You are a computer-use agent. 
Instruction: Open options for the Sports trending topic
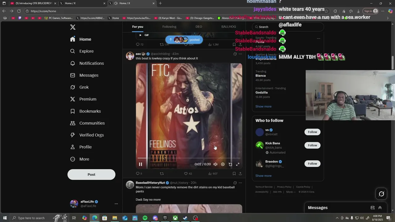coord(318,39)
